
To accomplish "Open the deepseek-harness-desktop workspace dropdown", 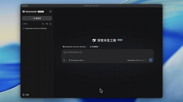I will coord(75,47).
